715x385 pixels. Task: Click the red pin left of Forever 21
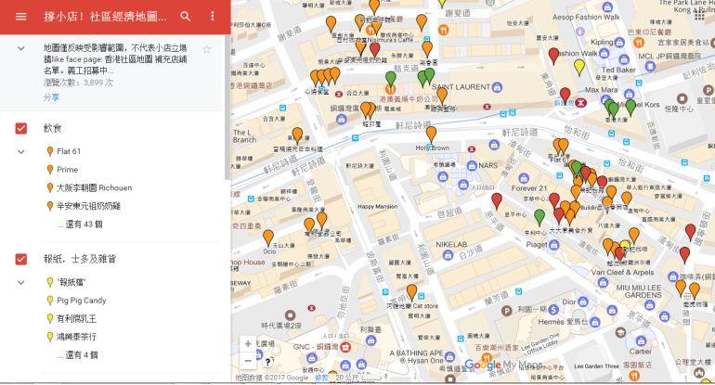(497, 201)
